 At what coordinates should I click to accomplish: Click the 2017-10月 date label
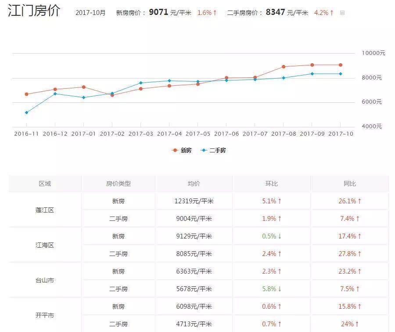[90, 13]
